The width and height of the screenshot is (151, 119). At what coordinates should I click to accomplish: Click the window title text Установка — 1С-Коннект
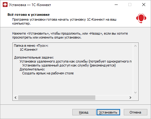(30, 5)
